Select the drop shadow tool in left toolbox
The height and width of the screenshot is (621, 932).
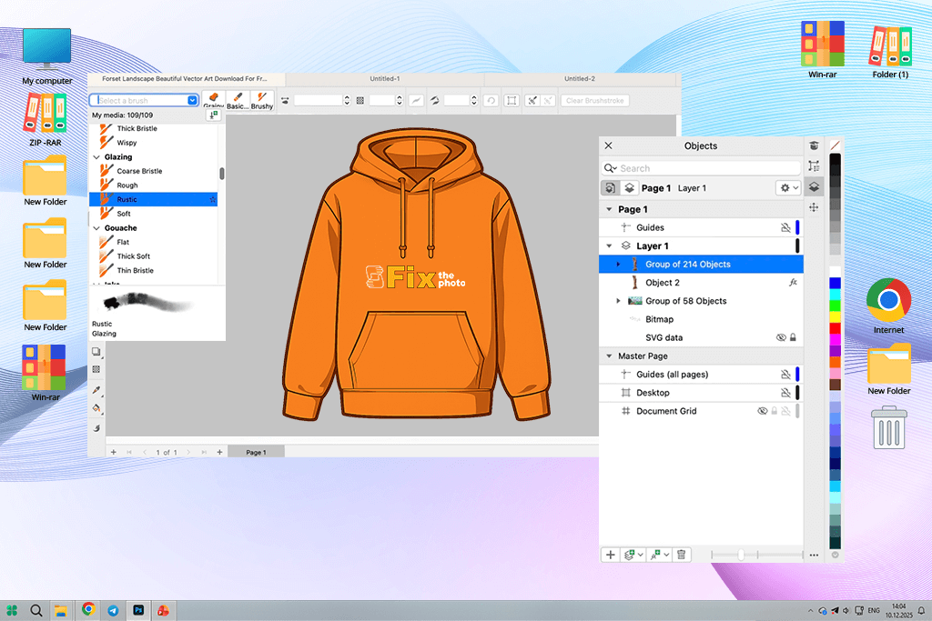coord(96,352)
